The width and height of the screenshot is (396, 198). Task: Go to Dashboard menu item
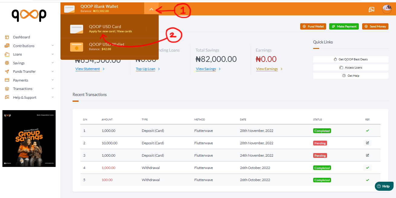[21, 37]
